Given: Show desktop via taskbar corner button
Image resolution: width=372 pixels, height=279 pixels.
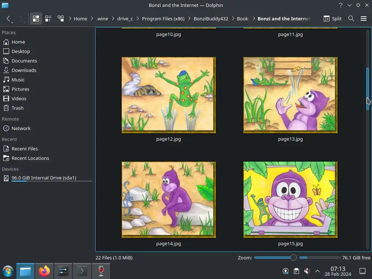Looking at the screenshot, I should (363, 271).
